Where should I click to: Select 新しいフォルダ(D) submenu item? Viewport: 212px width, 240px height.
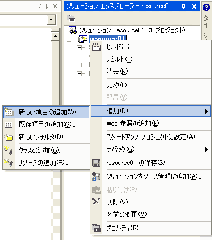coord(46,137)
